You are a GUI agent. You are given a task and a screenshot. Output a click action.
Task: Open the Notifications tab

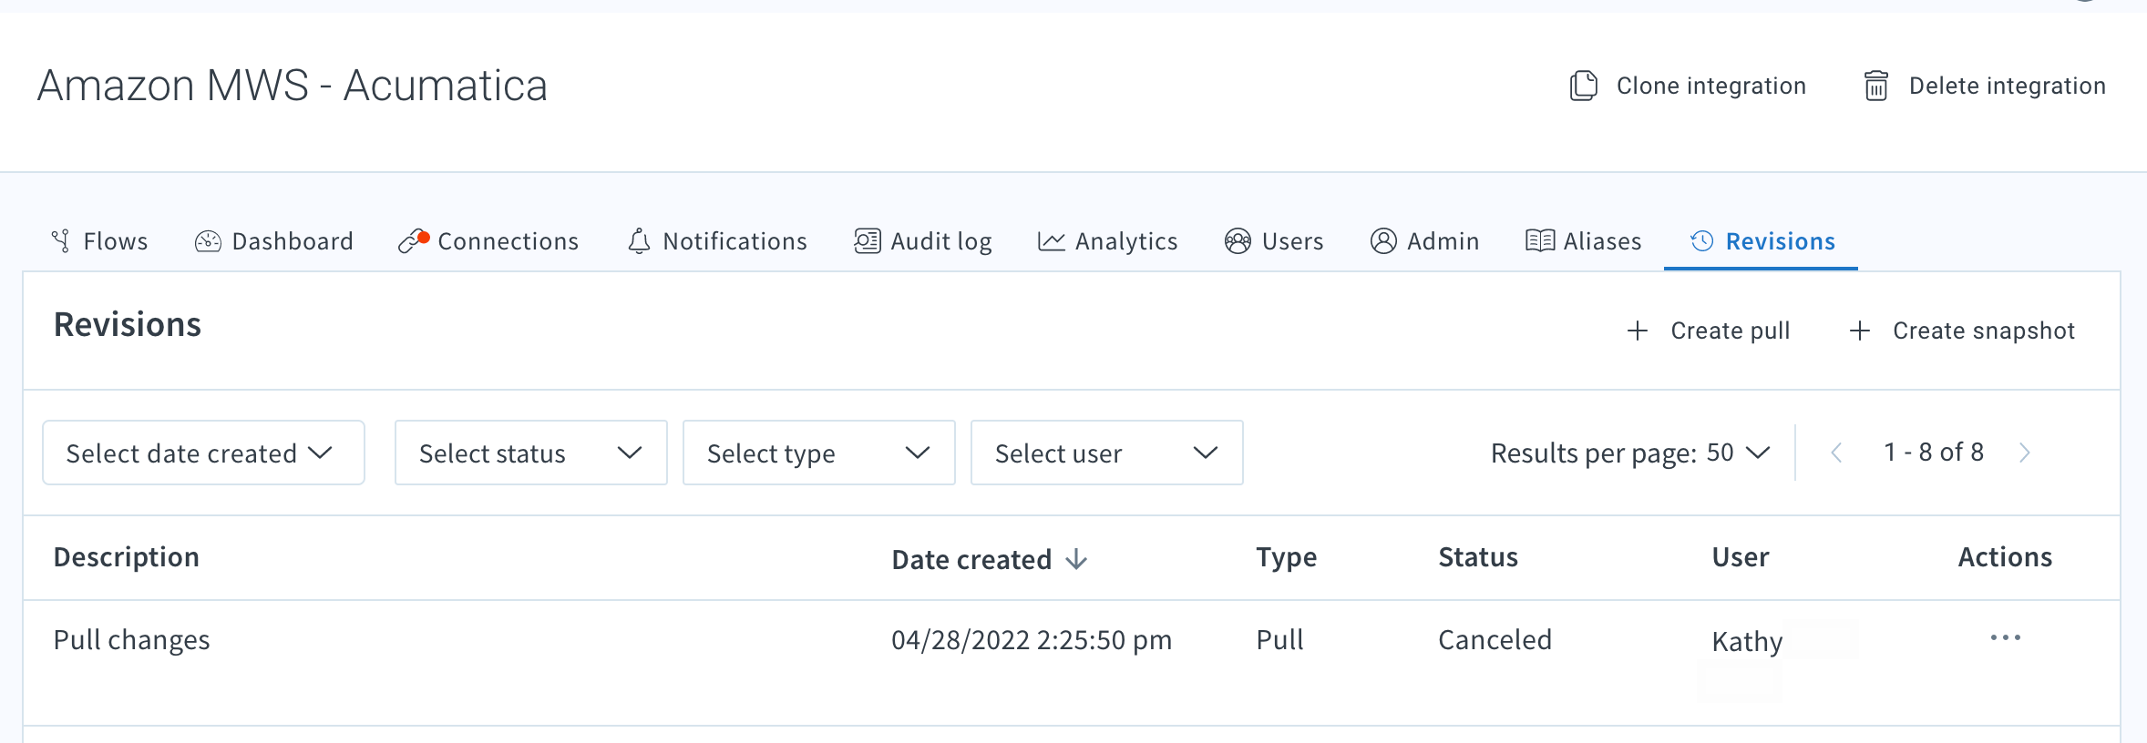tap(717, 241)
